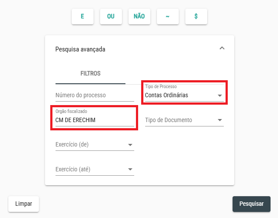Click the Pesquisar button
The height and width of the screenshot is (218, 278).
tap(251, 204)
